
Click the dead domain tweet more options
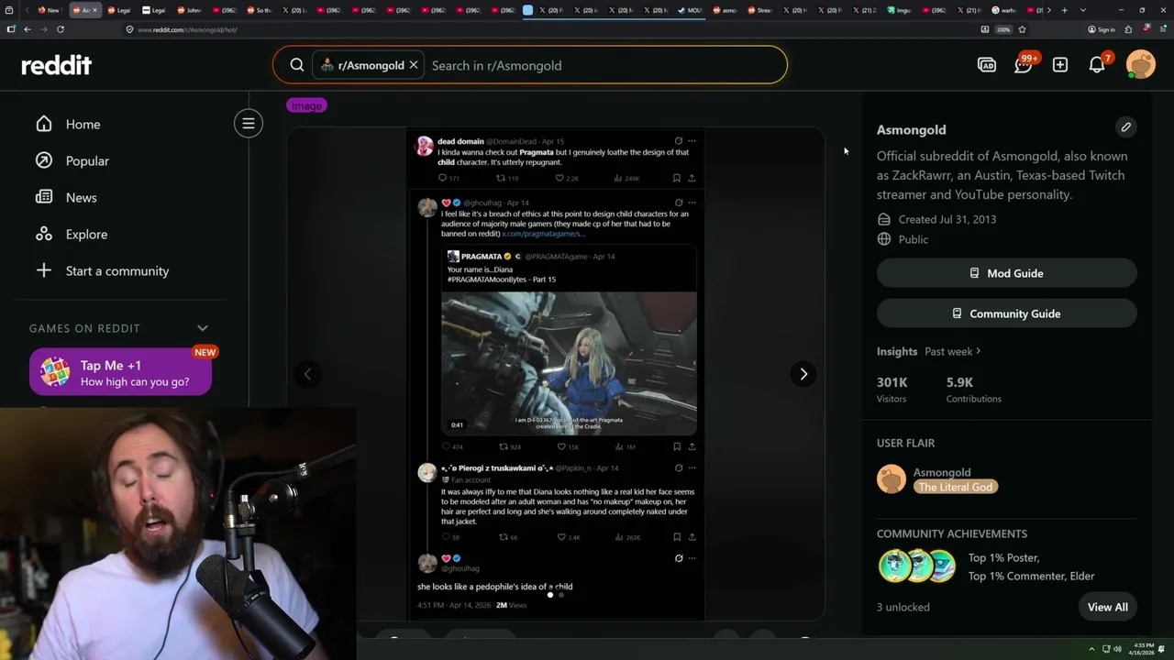click(692, 141)
